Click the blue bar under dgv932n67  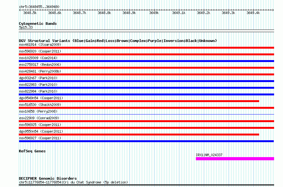(146, 81)
